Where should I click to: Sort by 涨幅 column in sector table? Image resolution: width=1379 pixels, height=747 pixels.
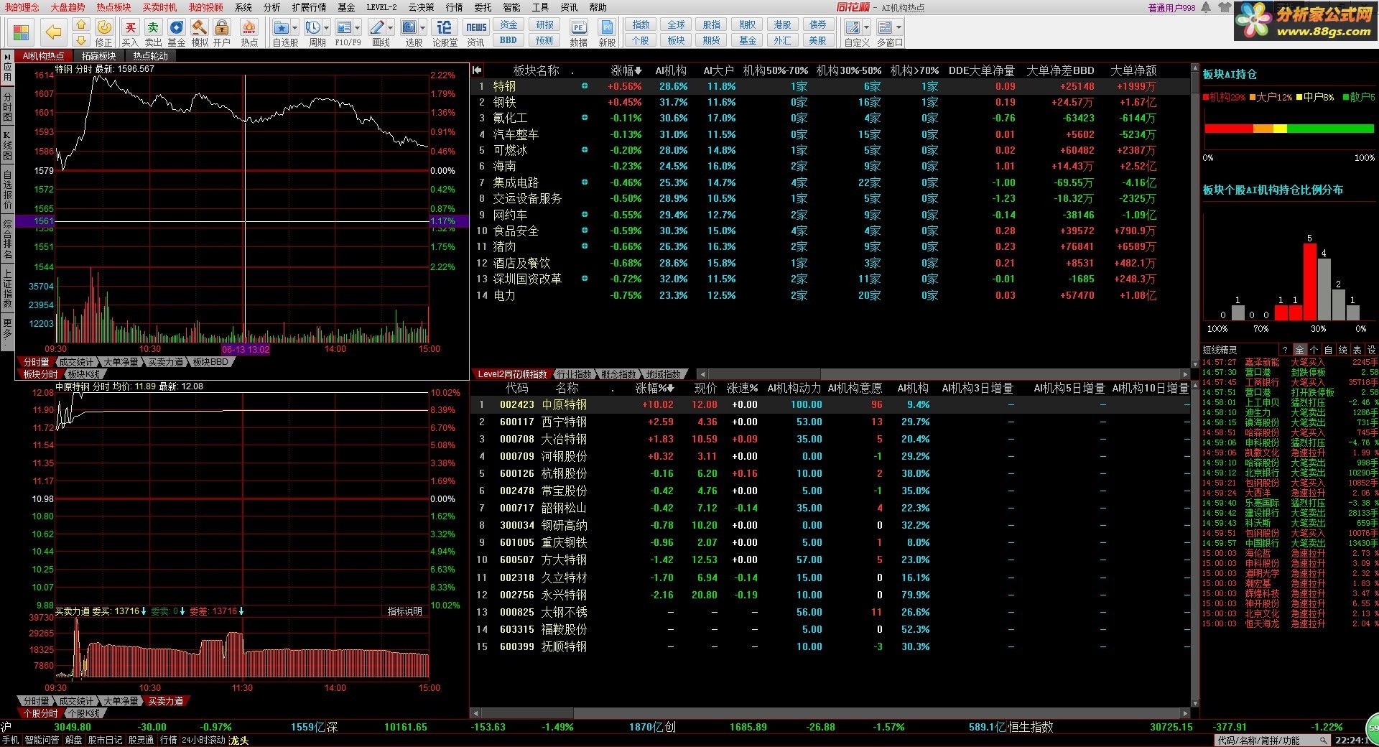click(x=626, y=70)
